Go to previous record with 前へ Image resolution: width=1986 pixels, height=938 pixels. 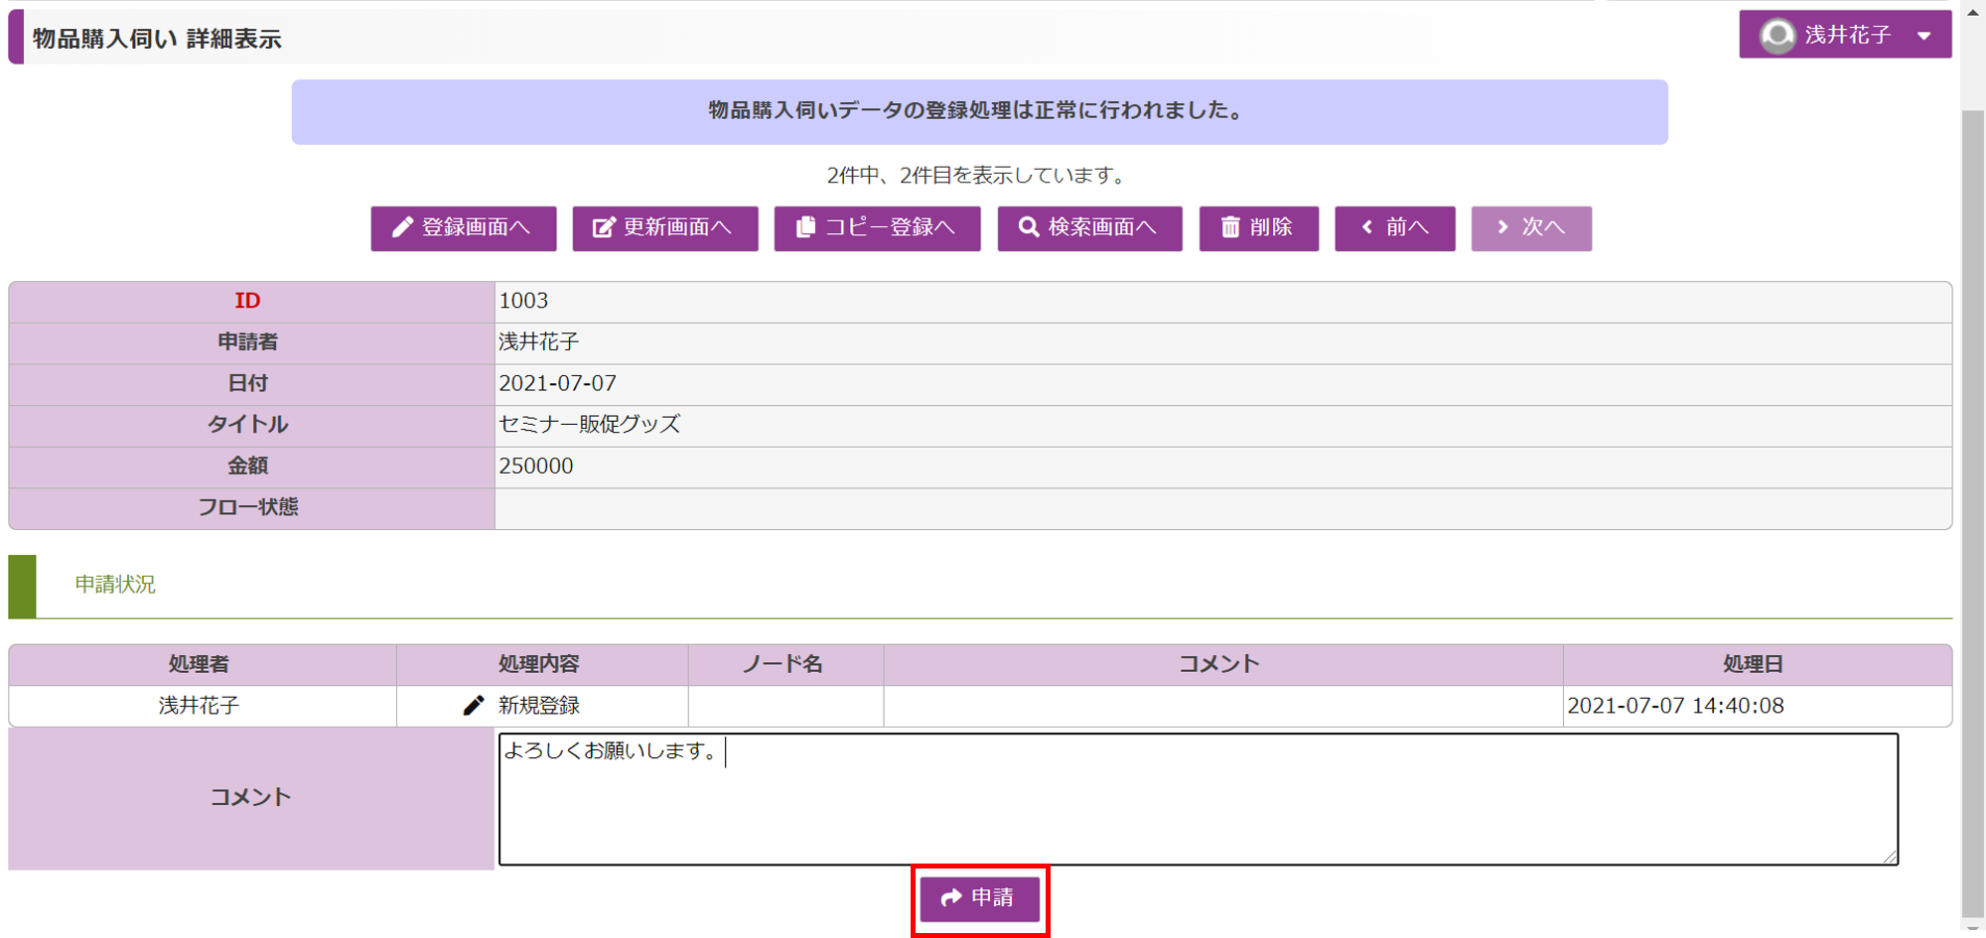coord(1395,228)
